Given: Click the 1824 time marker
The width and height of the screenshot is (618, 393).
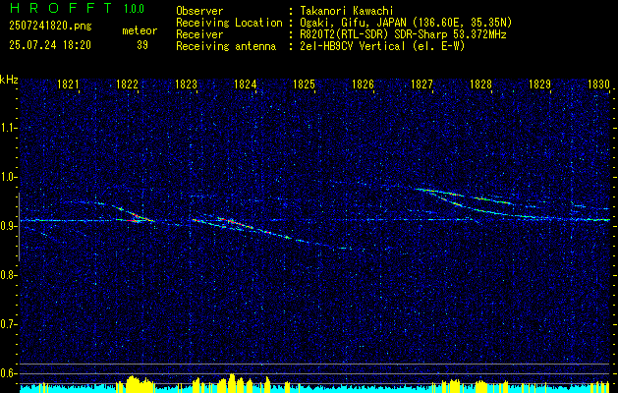Looking at the screenshot, I should [246, 84].
